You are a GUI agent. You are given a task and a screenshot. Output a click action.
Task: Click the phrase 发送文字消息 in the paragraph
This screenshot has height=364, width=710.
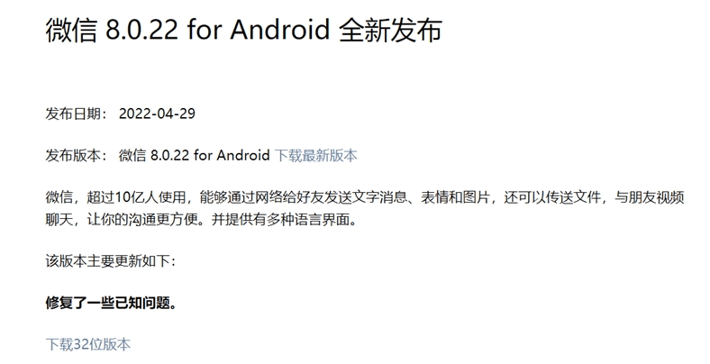(x=366, y=197)
